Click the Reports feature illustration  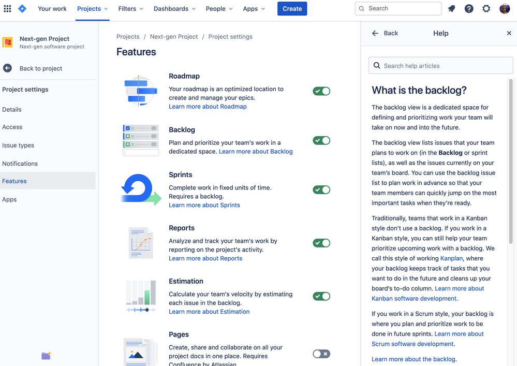[141, 243]
